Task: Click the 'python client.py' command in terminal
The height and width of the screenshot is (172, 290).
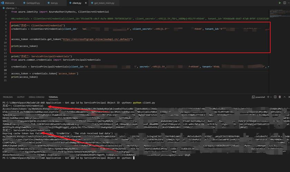Action: (144, 103)
